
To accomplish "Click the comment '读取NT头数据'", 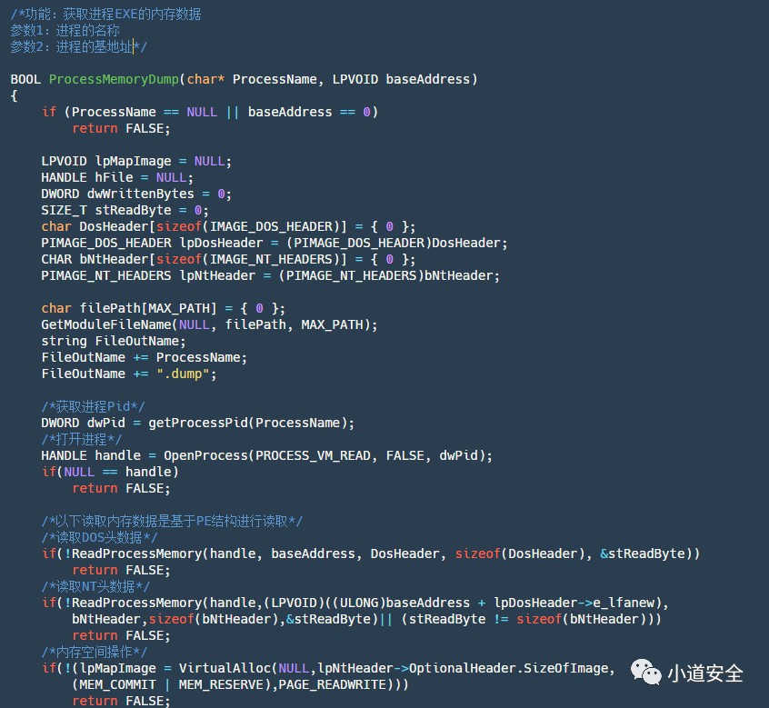I will coord(95,586).
